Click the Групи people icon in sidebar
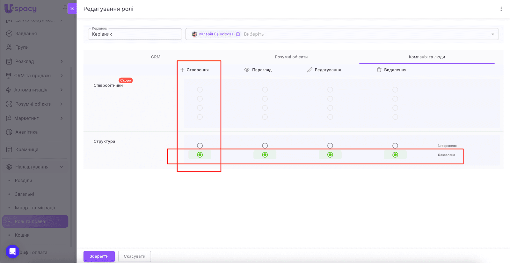510x263 pixels. point(9,47)
